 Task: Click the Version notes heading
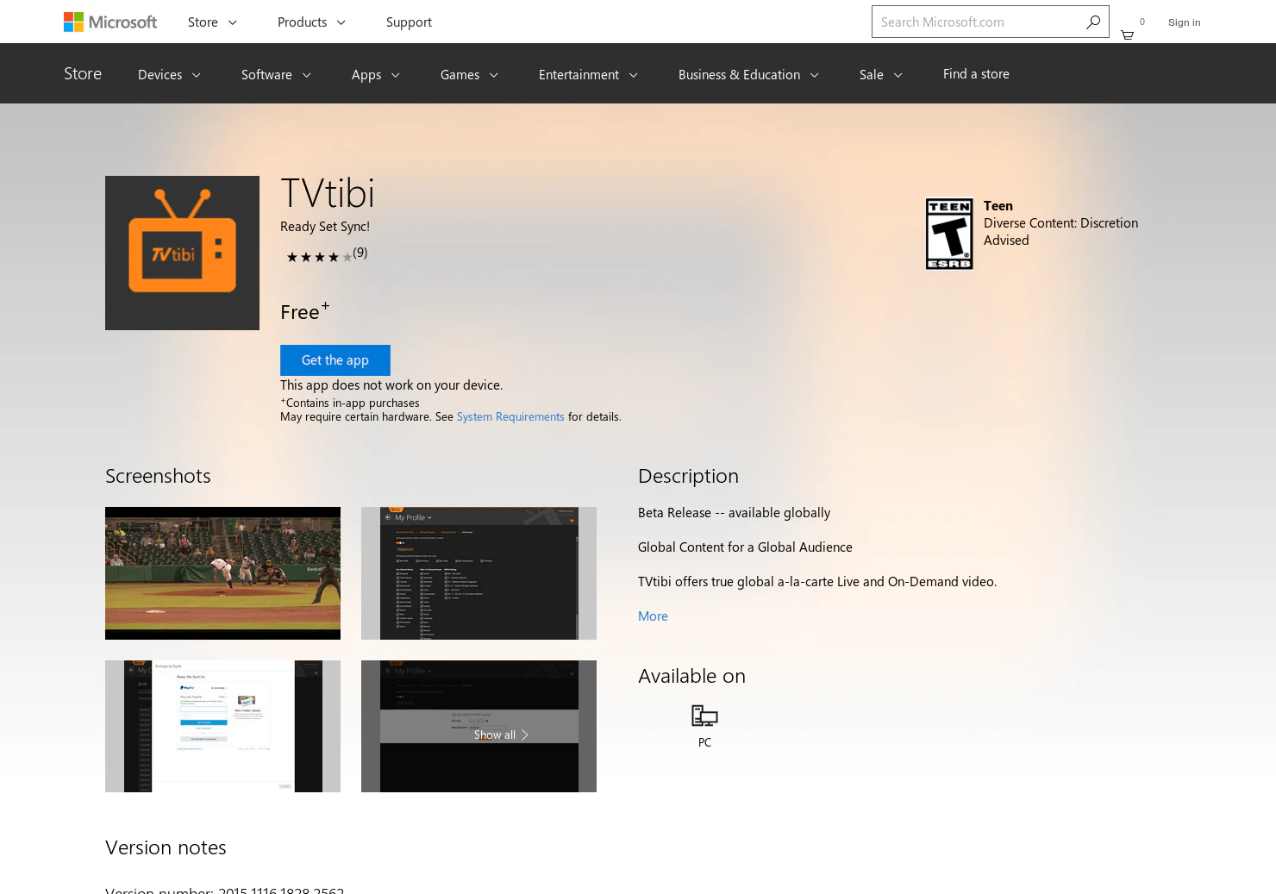166,847
